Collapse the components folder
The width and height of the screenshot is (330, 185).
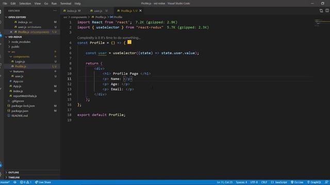click(21, 57)
